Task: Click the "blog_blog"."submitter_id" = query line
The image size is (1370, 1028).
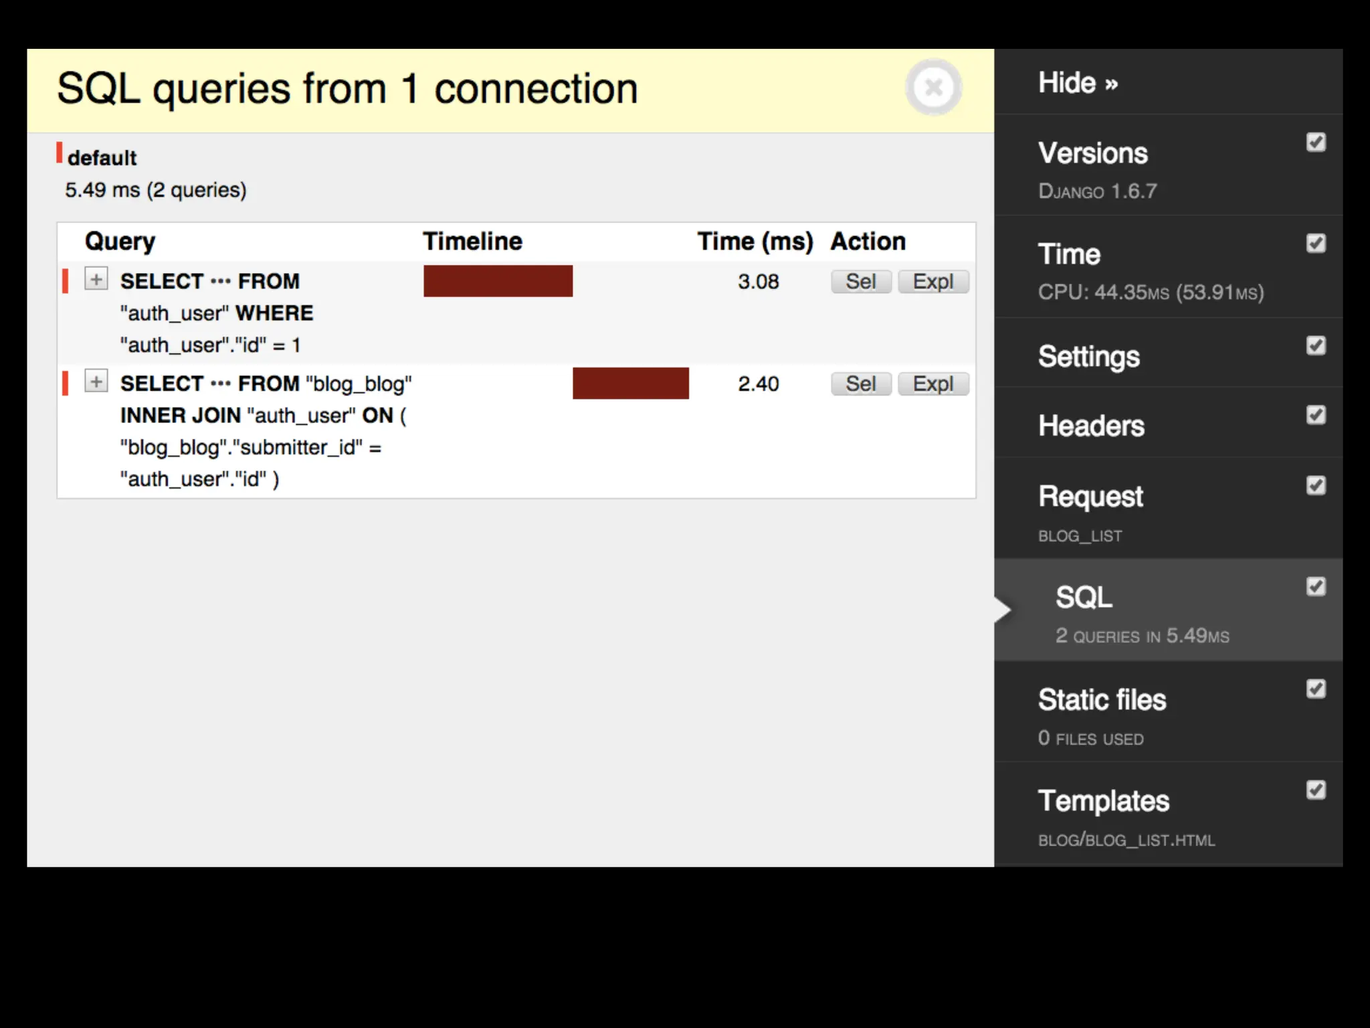Action: point(251,448)
